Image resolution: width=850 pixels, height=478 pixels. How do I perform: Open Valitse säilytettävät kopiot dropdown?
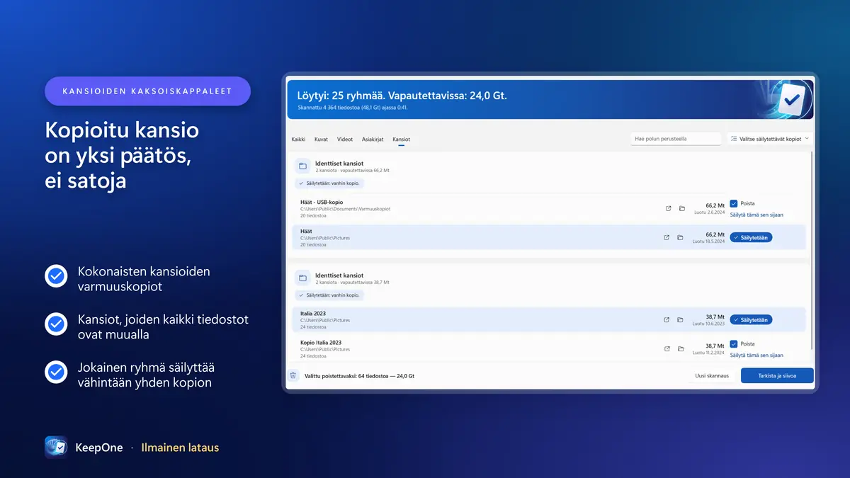click(x=770, y=139)
